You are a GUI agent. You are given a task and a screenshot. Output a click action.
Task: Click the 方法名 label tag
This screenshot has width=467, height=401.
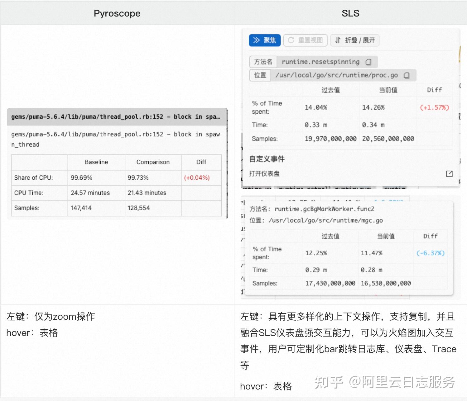pyautogui.click(x=263, y=62)
